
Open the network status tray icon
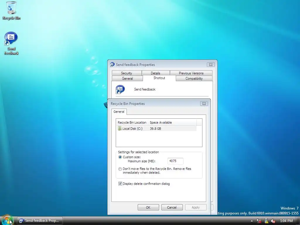(259, 221)
